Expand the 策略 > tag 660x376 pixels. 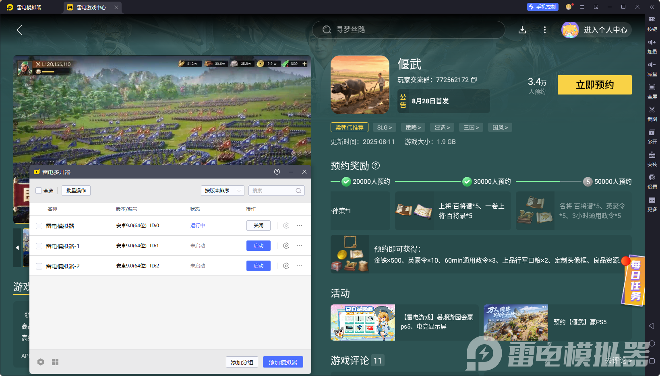(x=413, y=127)
